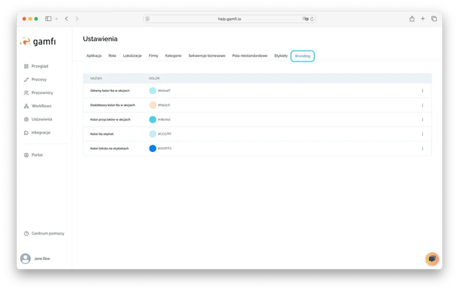Open the Centrum pomocy help icon

coord(26,233)
